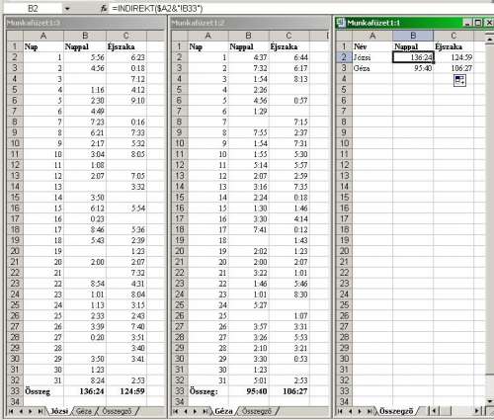This screenshot has width=494, height=420.
Task: Click Select All corner in Munkafüzet1:1
Action: coord(344,36)
